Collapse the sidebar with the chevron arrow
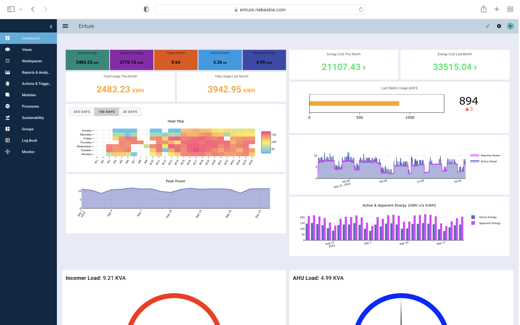 click(x=51, y=27)
